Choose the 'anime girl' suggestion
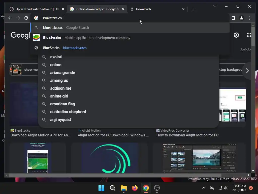Viewport: 258px width, 194px height. (128, 96)
